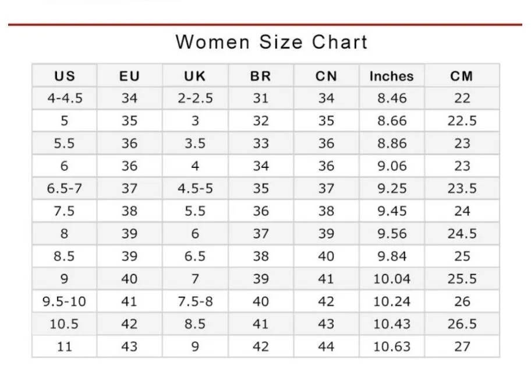
Task: Select the 8.46 inches cell
Action: pos(391,98)
